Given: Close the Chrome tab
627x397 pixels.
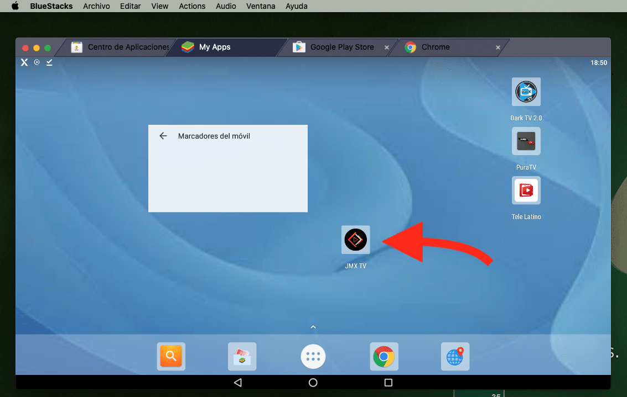Looking at the screenshot, I should pos(498,47).
